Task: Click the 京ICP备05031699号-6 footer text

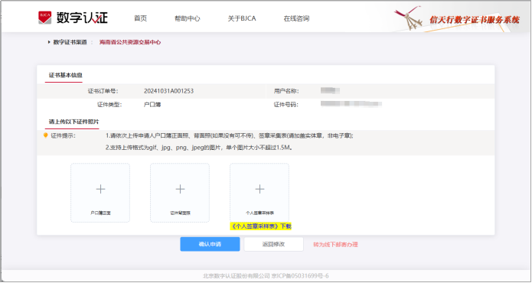Action: point(300,276)
